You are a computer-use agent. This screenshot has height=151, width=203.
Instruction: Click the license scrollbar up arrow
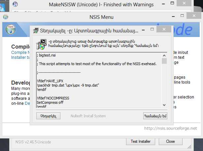click(x=164, y=56)
